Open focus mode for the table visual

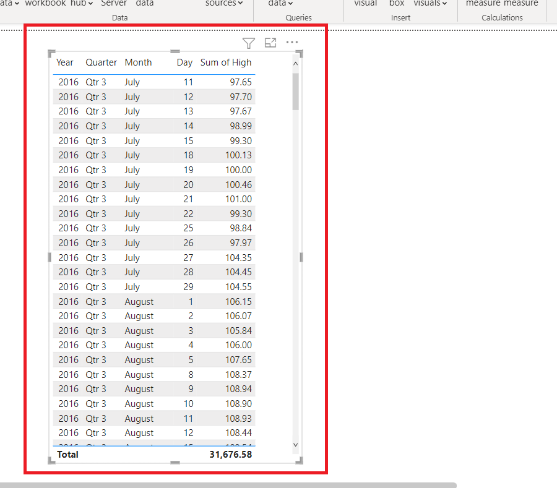point(270,43)
